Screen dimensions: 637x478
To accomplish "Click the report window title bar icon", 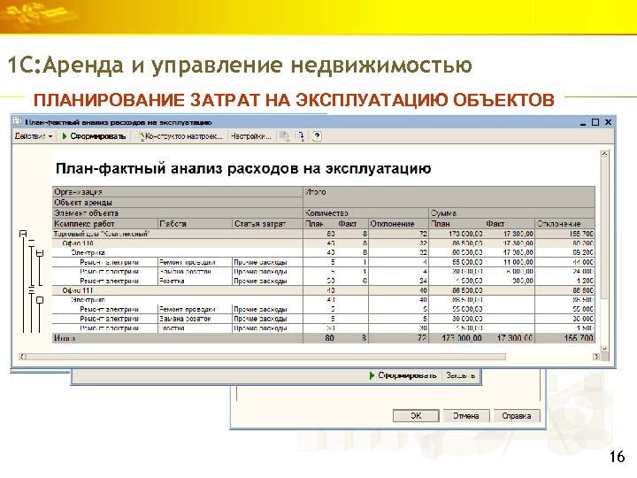I will [18, 121].
